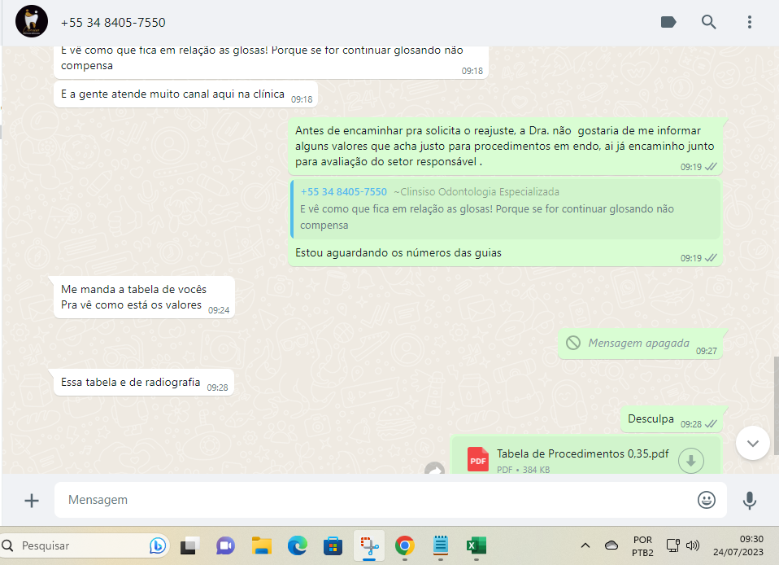779x565 pixels.
Task: Change input language POR PTB2
Action: coord(642,546)
